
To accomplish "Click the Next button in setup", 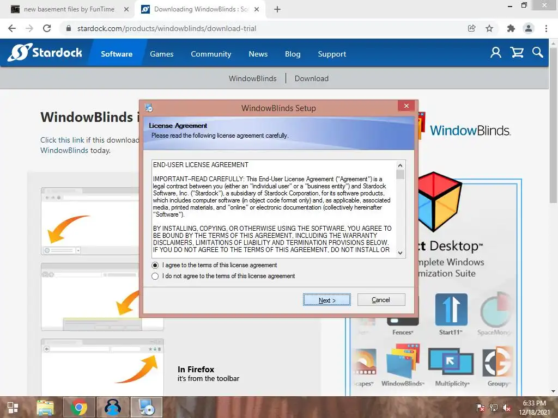I will coord(327,300).
